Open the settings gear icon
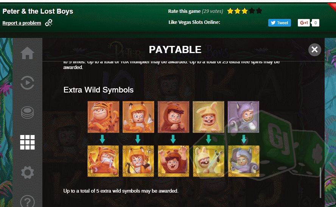The height and width of the screenshot is (207, 336). click(x=27, y=172)
